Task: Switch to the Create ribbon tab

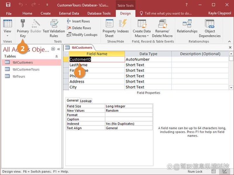Action: click(46, 13)
